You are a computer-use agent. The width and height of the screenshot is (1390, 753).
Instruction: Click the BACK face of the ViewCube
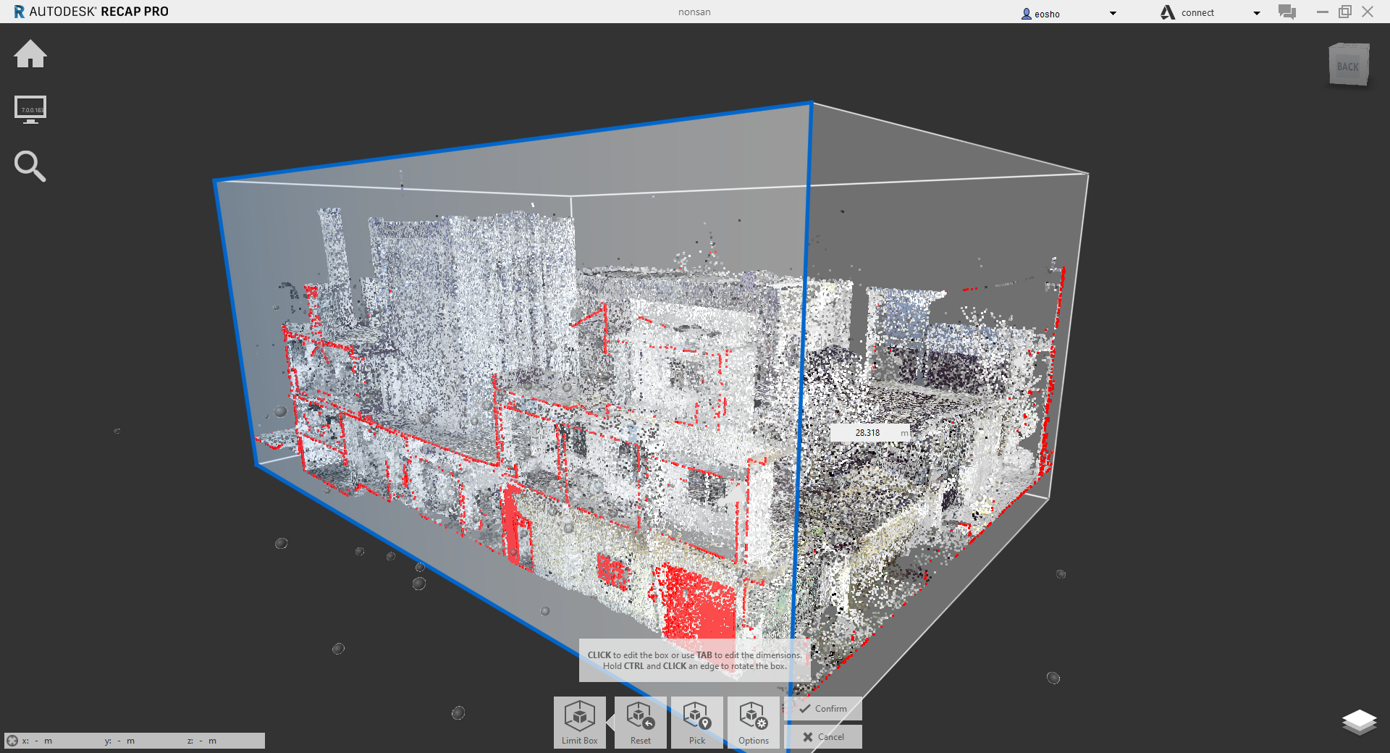[x=1348, y=67]
